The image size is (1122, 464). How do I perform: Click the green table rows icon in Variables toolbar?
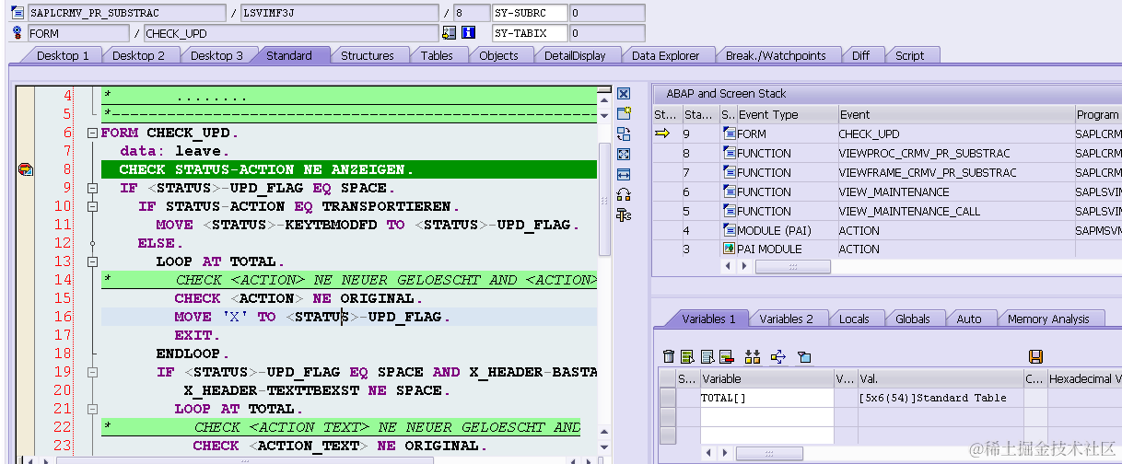pyautogui.click(x=687, y=356)
